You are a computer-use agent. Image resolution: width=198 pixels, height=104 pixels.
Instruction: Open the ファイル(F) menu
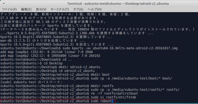point(9,9)
